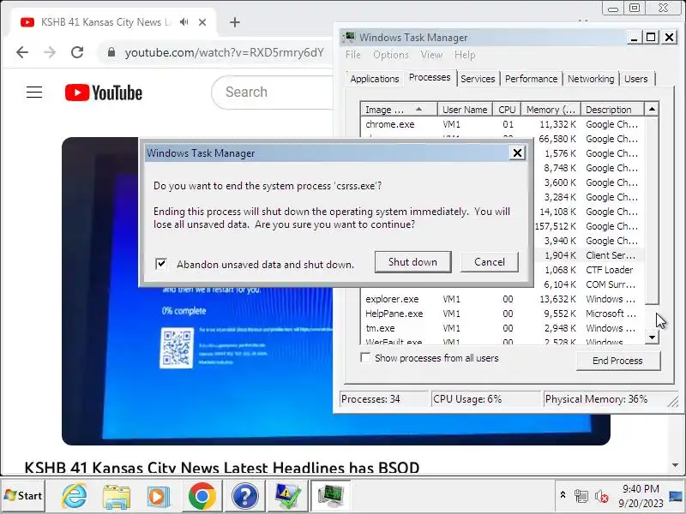Sort by Description column header
This screenshot has height=514, width=686.
tap(612, 110)
